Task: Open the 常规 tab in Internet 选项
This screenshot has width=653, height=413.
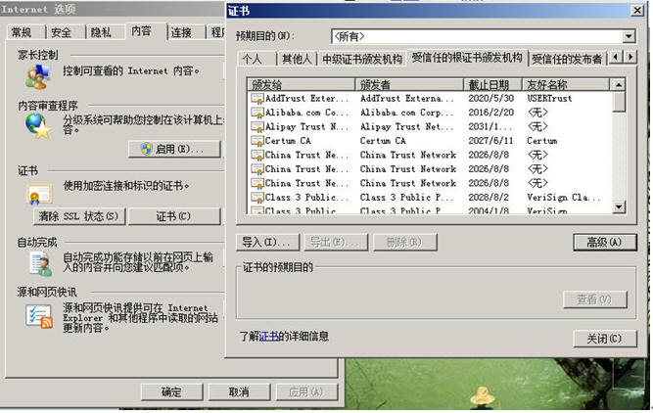Action: [22, 32]
